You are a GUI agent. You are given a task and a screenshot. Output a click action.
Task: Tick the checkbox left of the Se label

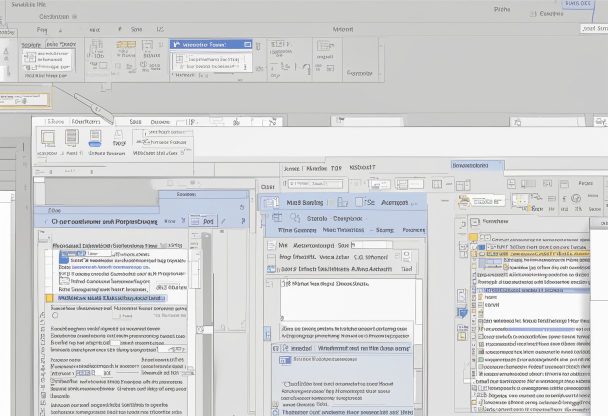coord(359,202)
